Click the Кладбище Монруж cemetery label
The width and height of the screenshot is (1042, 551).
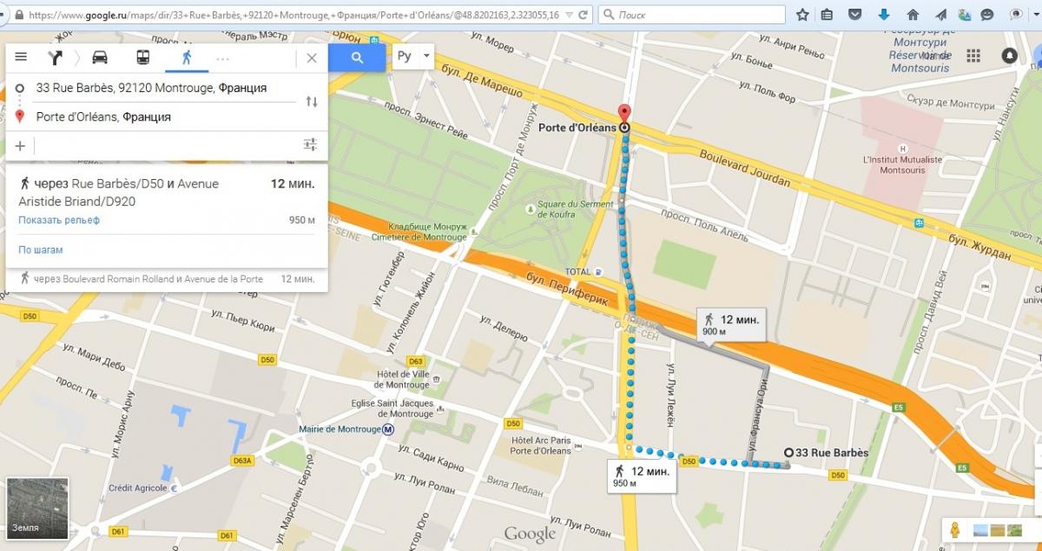pyautogui.click(x=419, y=231)
